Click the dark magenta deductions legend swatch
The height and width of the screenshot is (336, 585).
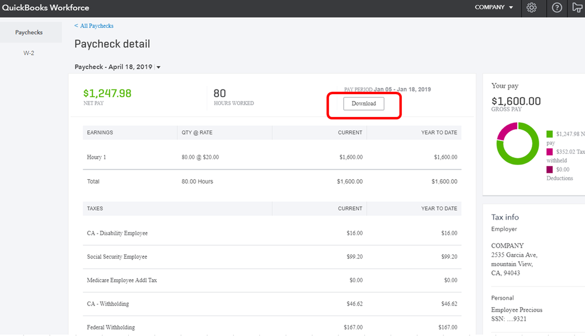(x=549, y=169)
